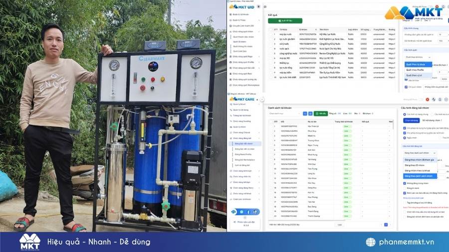The height and width of the screenshot is (252, 449).
Task: Select the Cấu hình nội dung chung radio button
Action: 405,114
